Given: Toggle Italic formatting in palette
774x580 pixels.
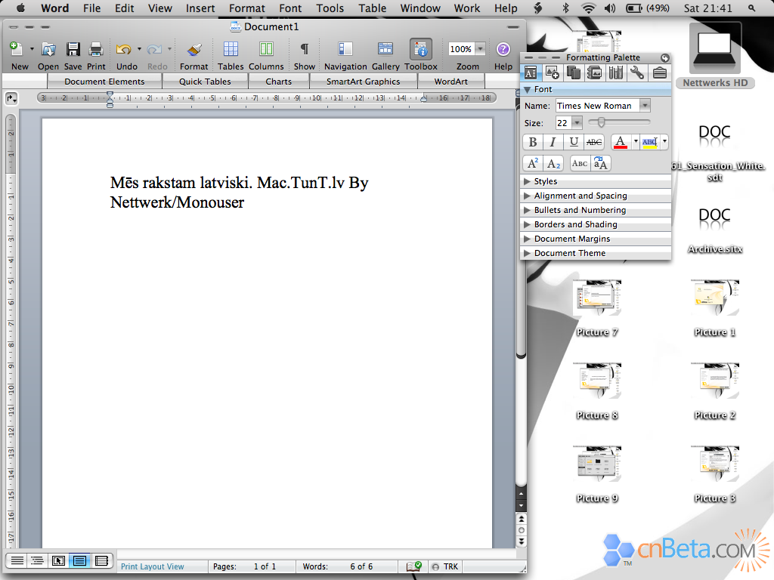Looking at the screenshot, I should point(553,142).
